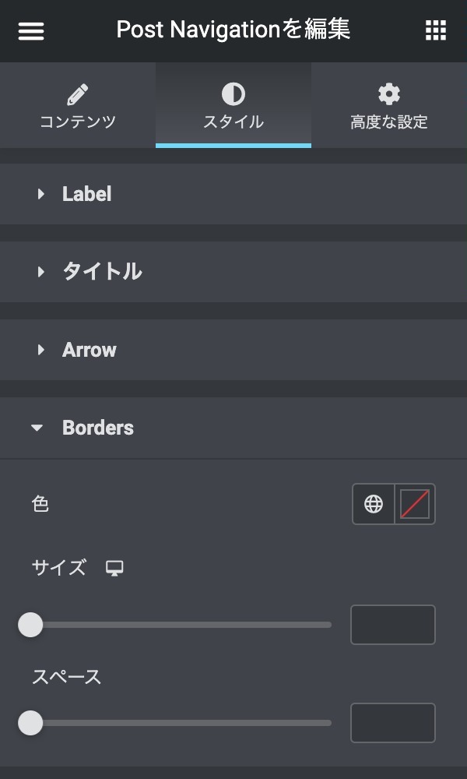
Task: Open the widgets grid panel
Action: tap(436, 31)
